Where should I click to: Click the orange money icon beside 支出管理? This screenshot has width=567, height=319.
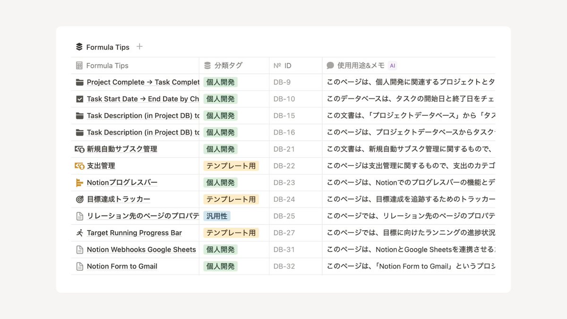79,166
